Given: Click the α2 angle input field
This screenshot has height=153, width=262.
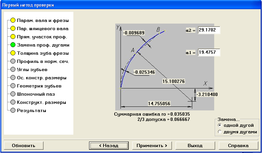Looking at the screenshot, I should (209, 30).
